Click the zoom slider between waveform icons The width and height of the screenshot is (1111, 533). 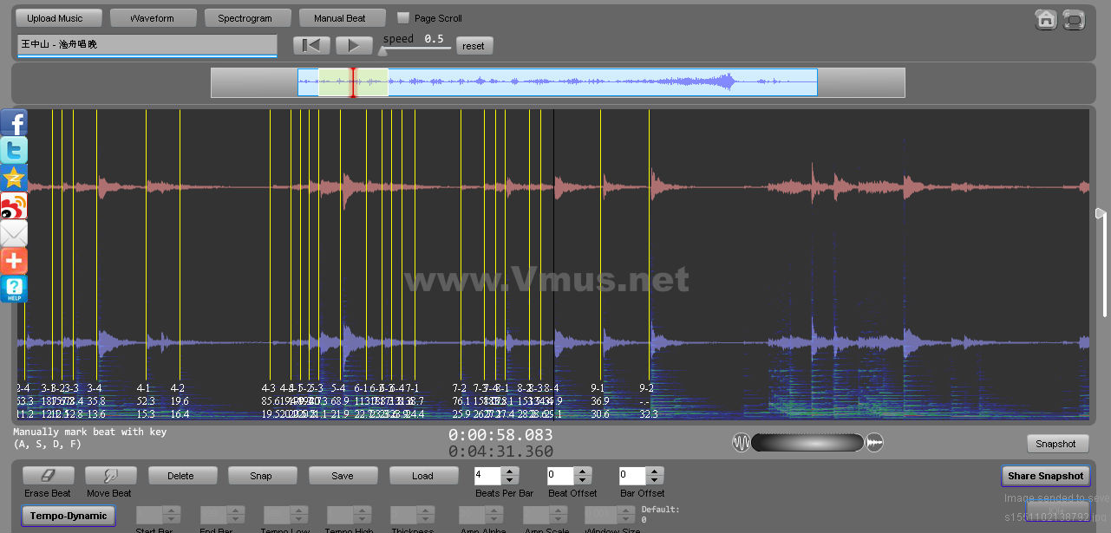(x=807, y=443)
